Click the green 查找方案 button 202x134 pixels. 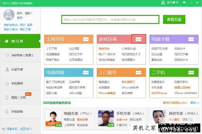[174, 20]
